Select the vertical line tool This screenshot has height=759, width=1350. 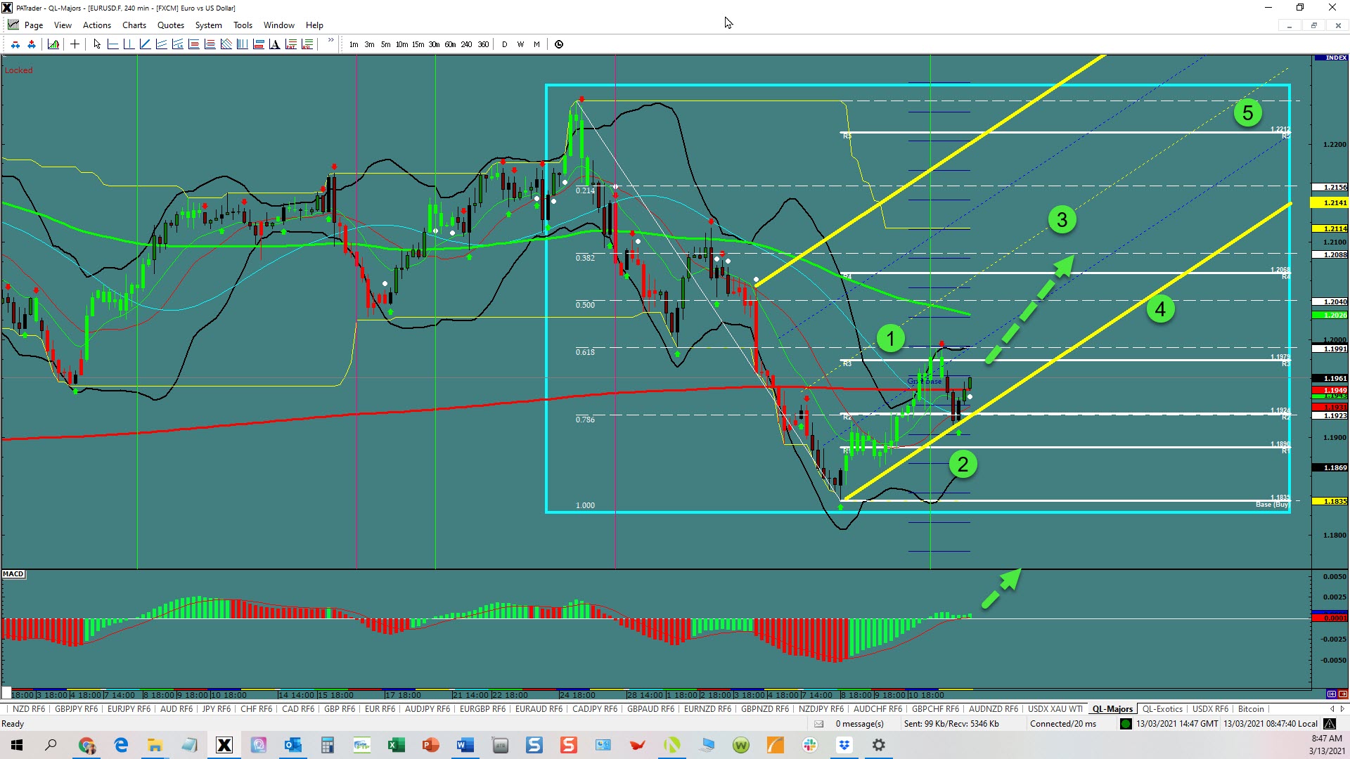click(129, 44)
